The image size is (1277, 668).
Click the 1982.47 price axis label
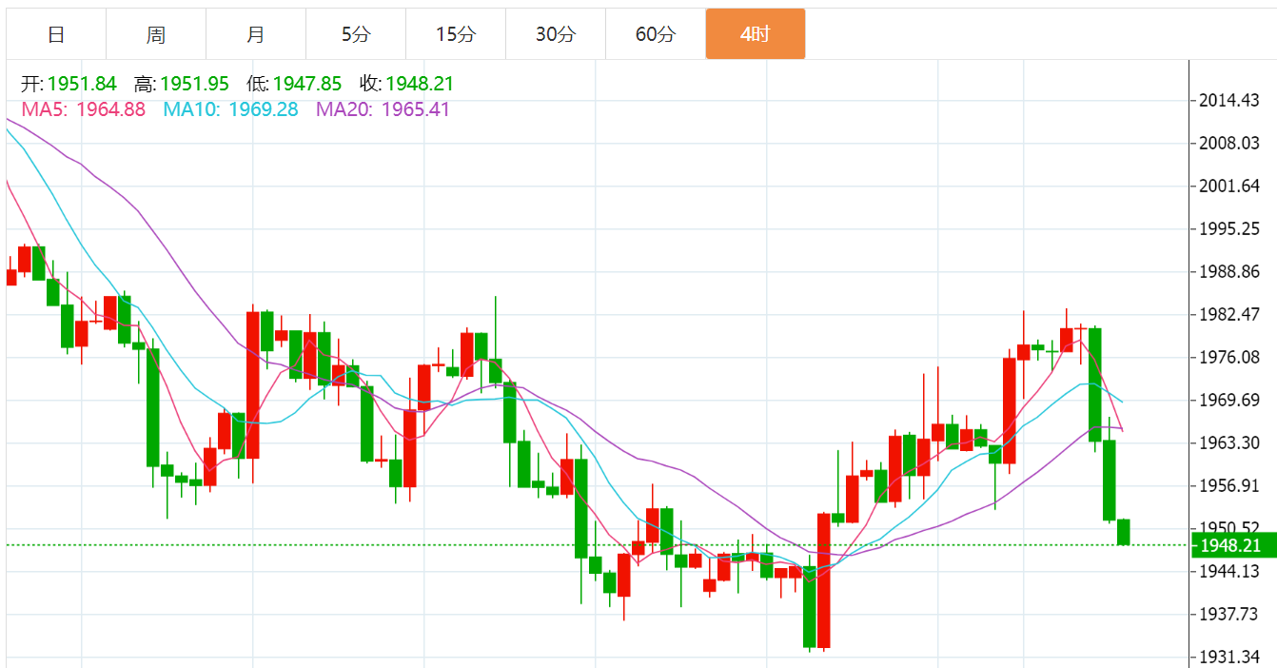(x=1231, y=314)
